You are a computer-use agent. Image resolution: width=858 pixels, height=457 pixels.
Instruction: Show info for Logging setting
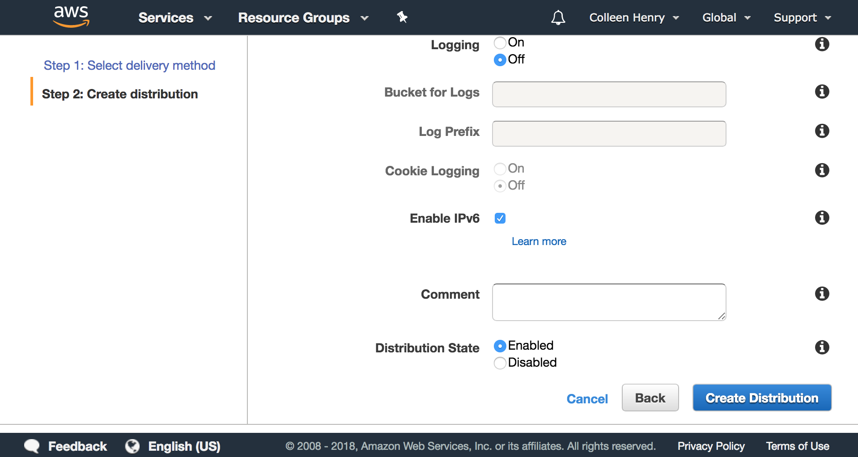pos(822,44)
